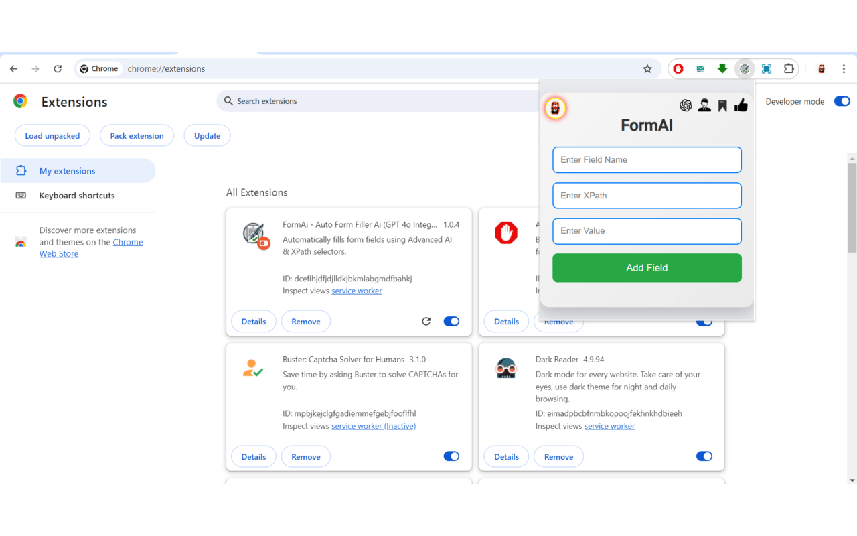Viewport: 857px width, 536px height.
Task: Click the profile person icon in FormAI header
Action: pyautogui.click(x=704, y=105)
